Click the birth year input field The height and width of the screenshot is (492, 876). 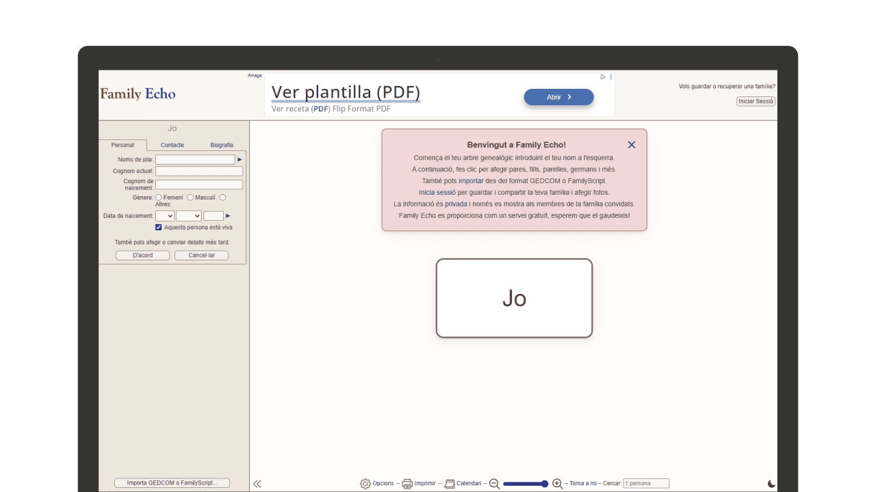coord(214,216)
